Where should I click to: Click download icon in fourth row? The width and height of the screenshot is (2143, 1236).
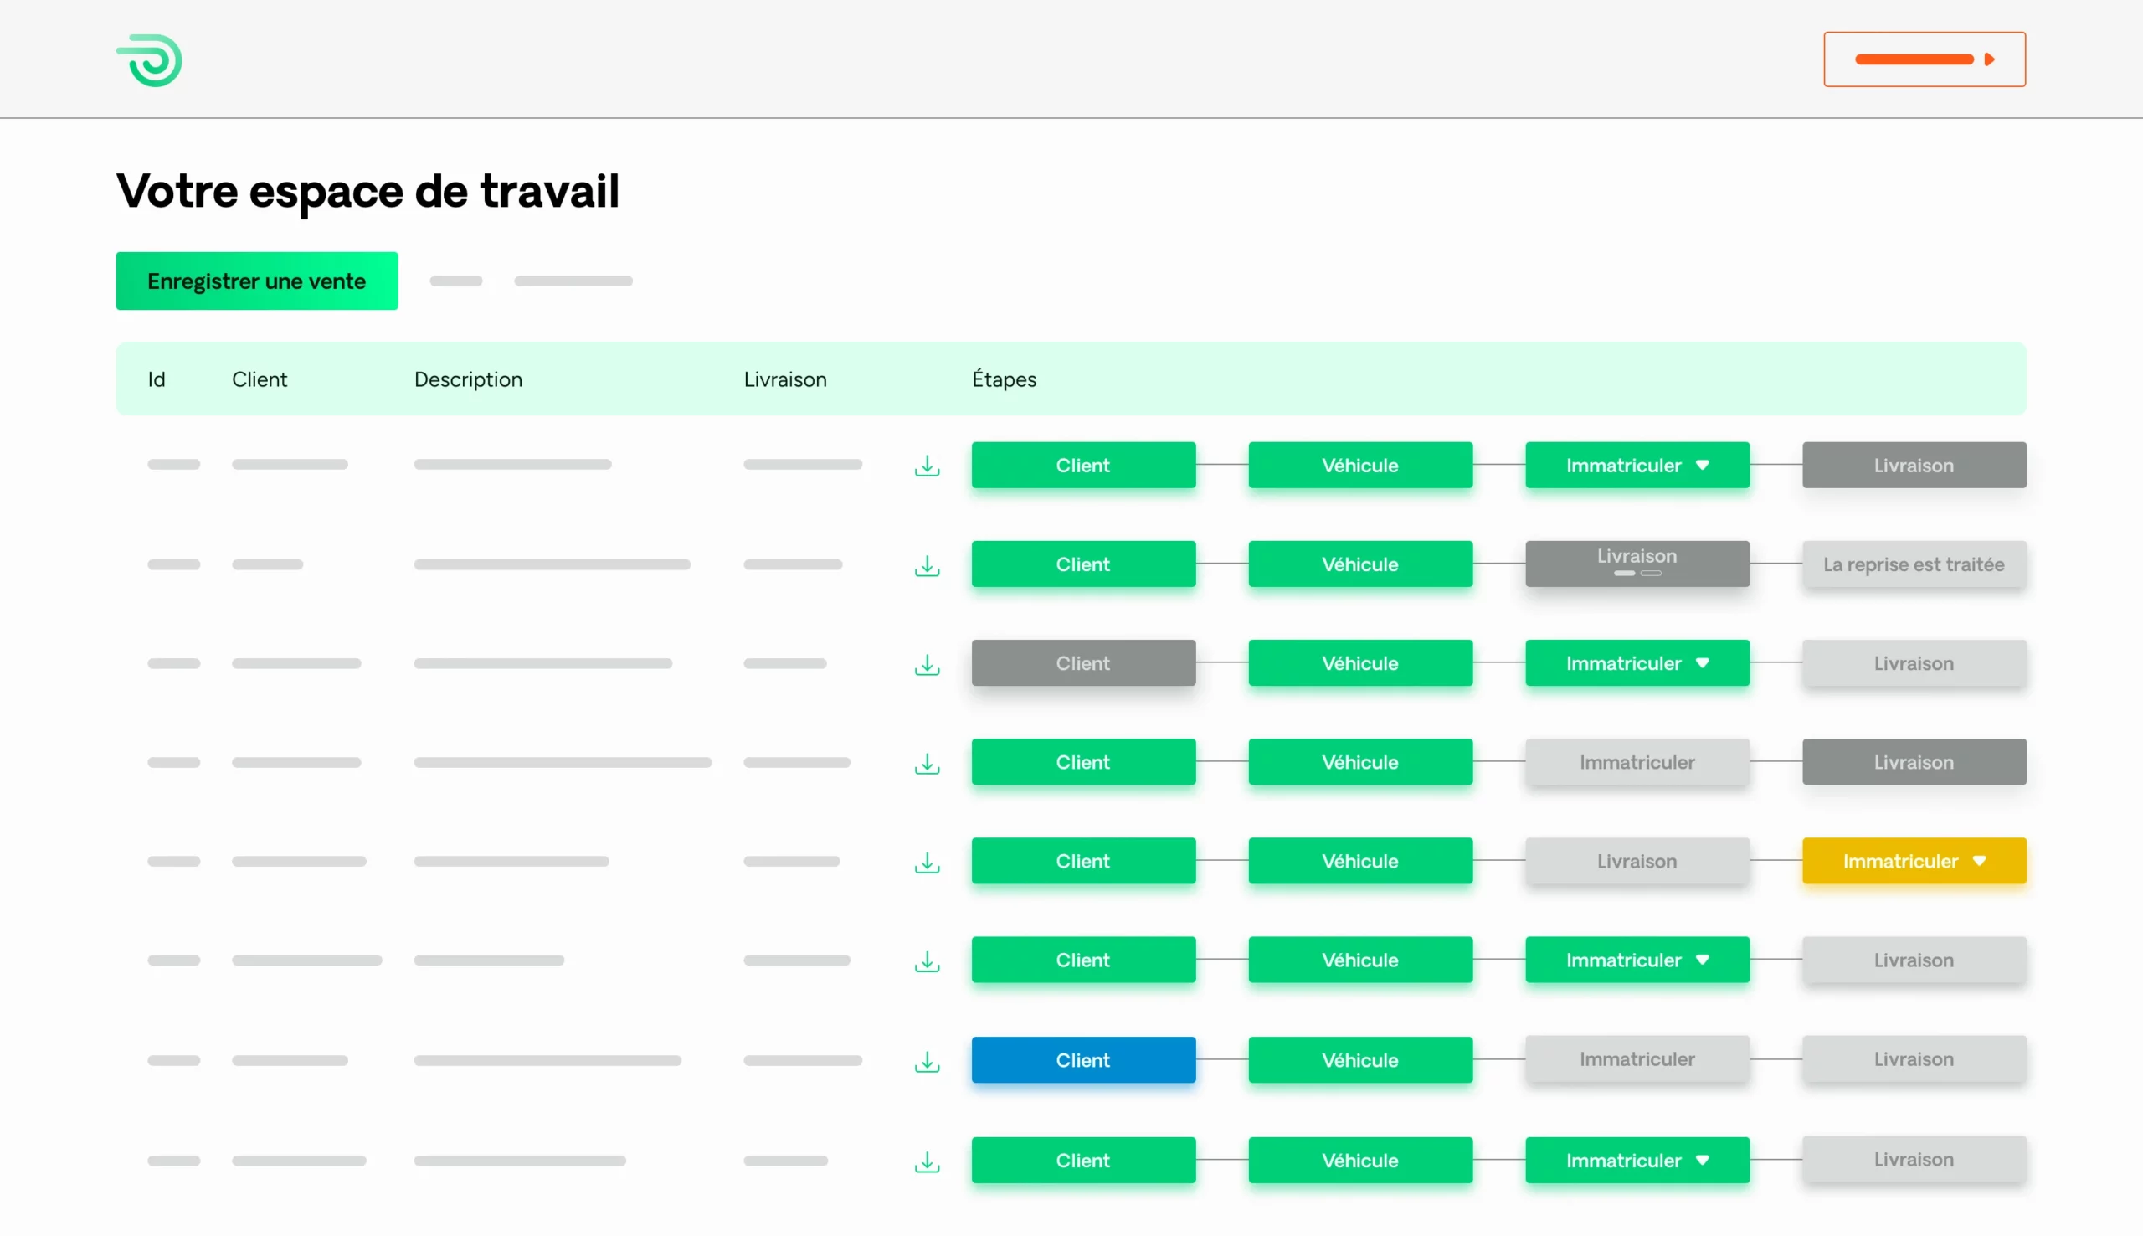tap(927, 763)
